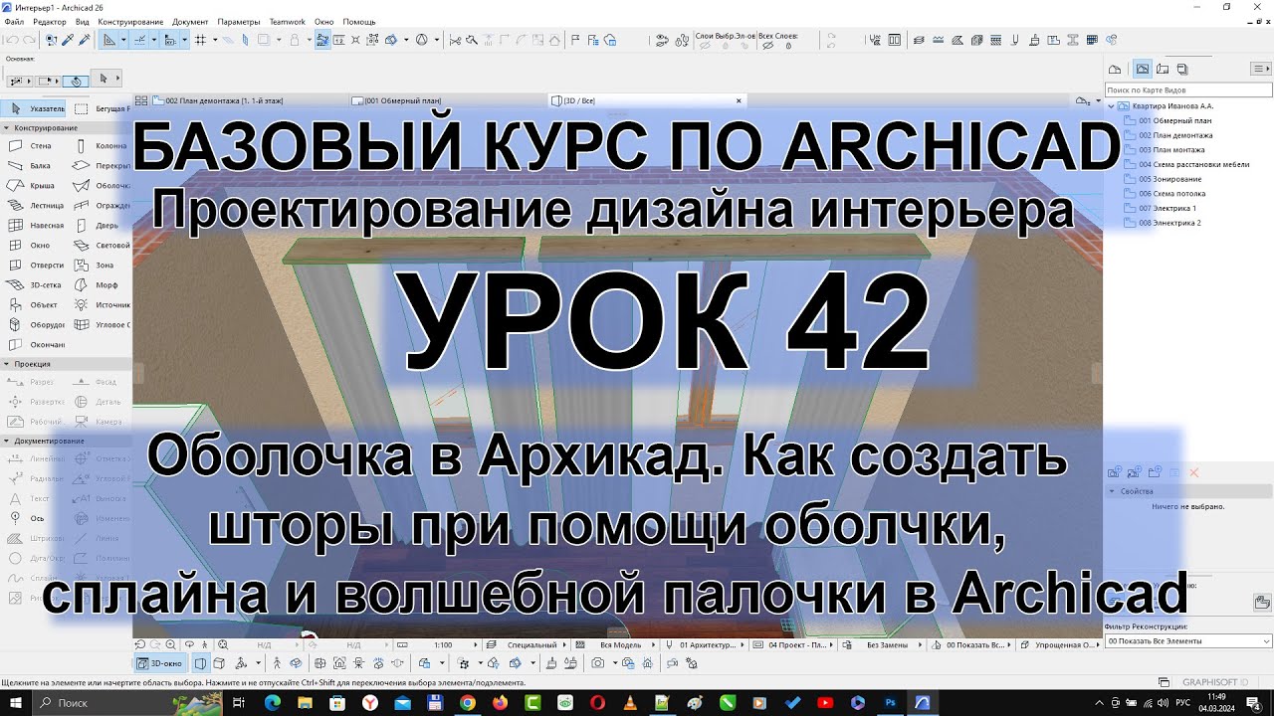Open VLC media player from taskbar
Image resolution: width=1274 pixels, height=716 pixels.
629,702
